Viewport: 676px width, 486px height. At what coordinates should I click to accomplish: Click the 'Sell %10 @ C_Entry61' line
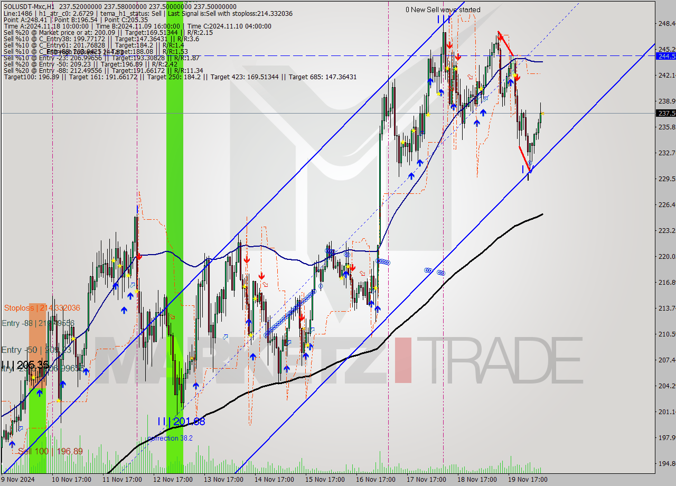(93, 45)
